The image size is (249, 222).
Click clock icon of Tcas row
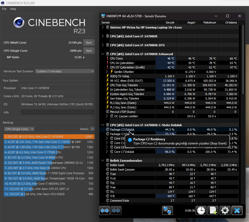(108, 174)
